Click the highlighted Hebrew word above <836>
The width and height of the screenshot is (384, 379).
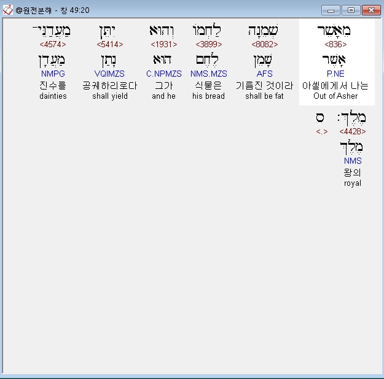[x=334, y=31]
